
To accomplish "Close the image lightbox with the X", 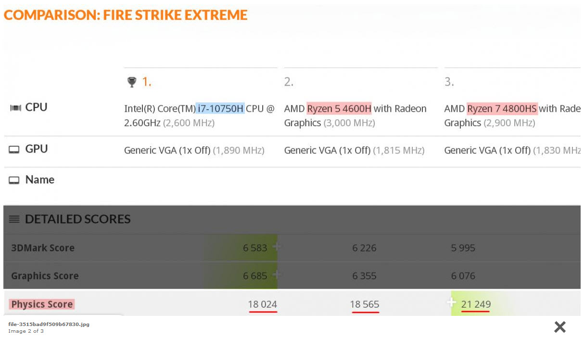I will (x=560, y=327).
